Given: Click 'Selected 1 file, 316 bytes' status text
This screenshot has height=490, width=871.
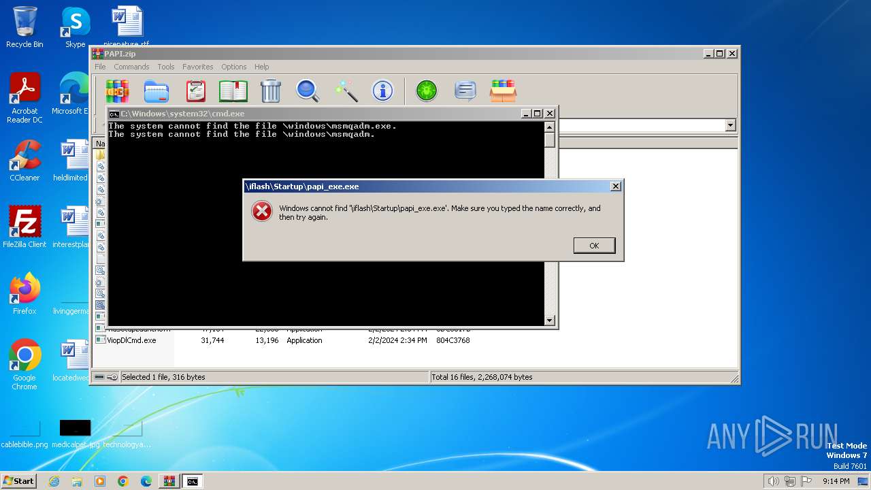Looking at the screenshot, I should pos(163,377).
